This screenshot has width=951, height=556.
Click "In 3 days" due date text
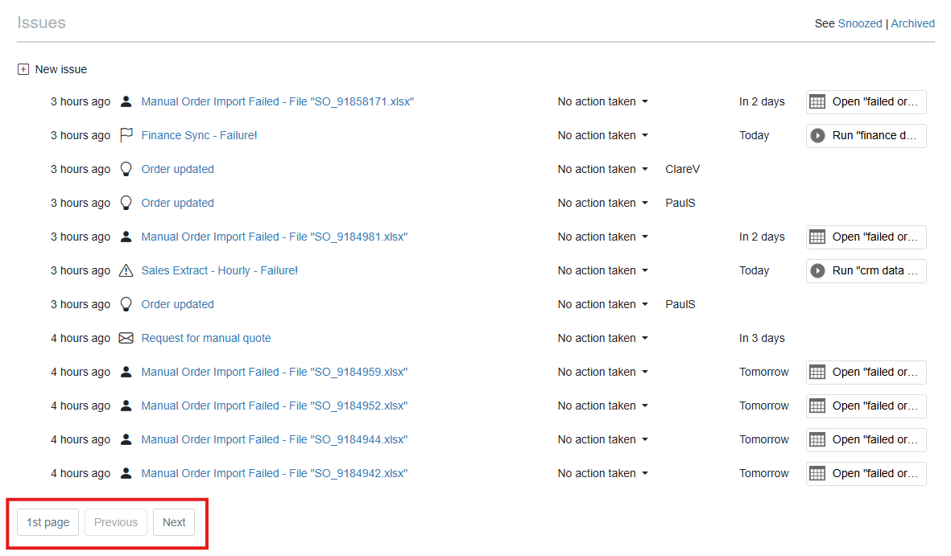click(x=762, y=338)
